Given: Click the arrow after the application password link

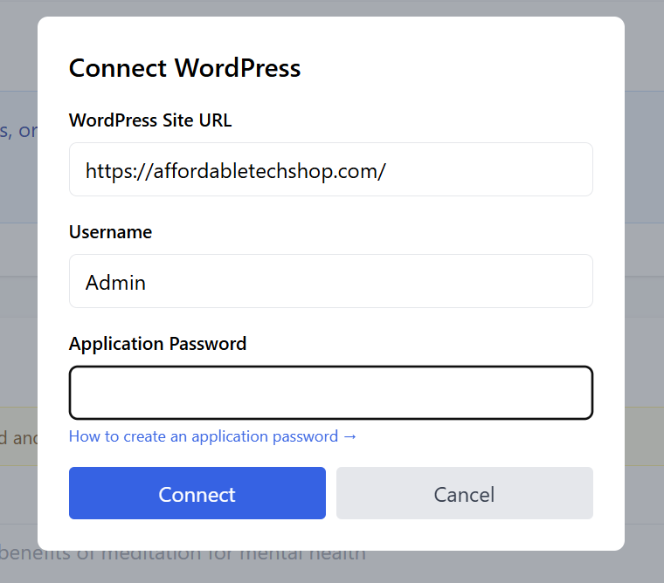Looking at the screenshot, I should tap(350, 436).
